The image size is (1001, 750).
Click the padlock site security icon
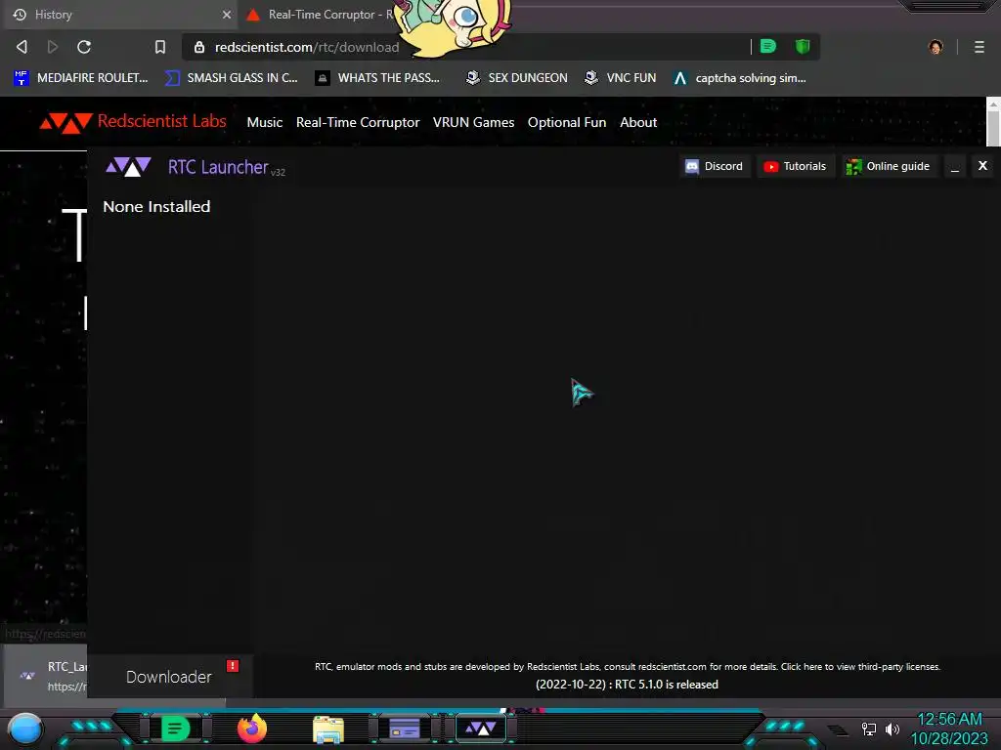coord(199,47)
